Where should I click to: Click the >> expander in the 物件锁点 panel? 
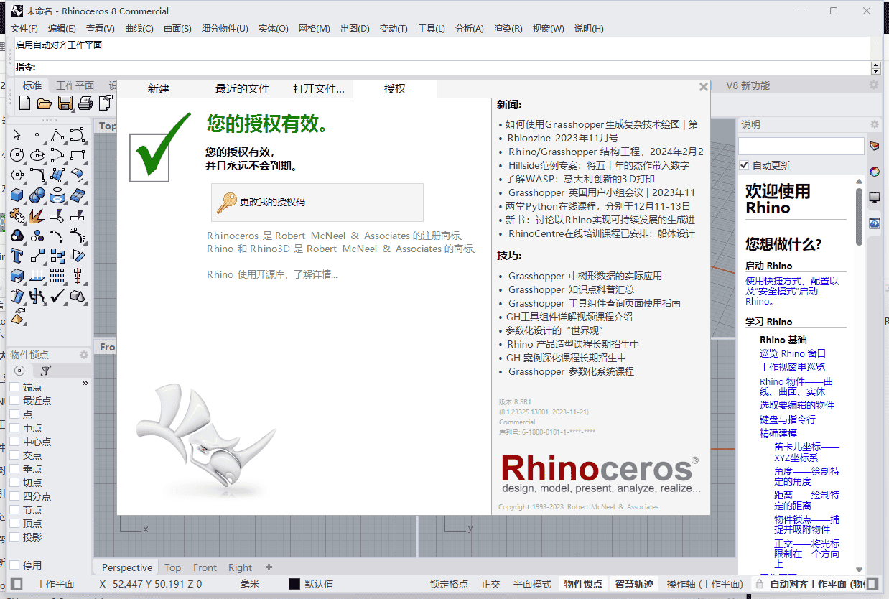pyautogui.click(x=85, y=383)
